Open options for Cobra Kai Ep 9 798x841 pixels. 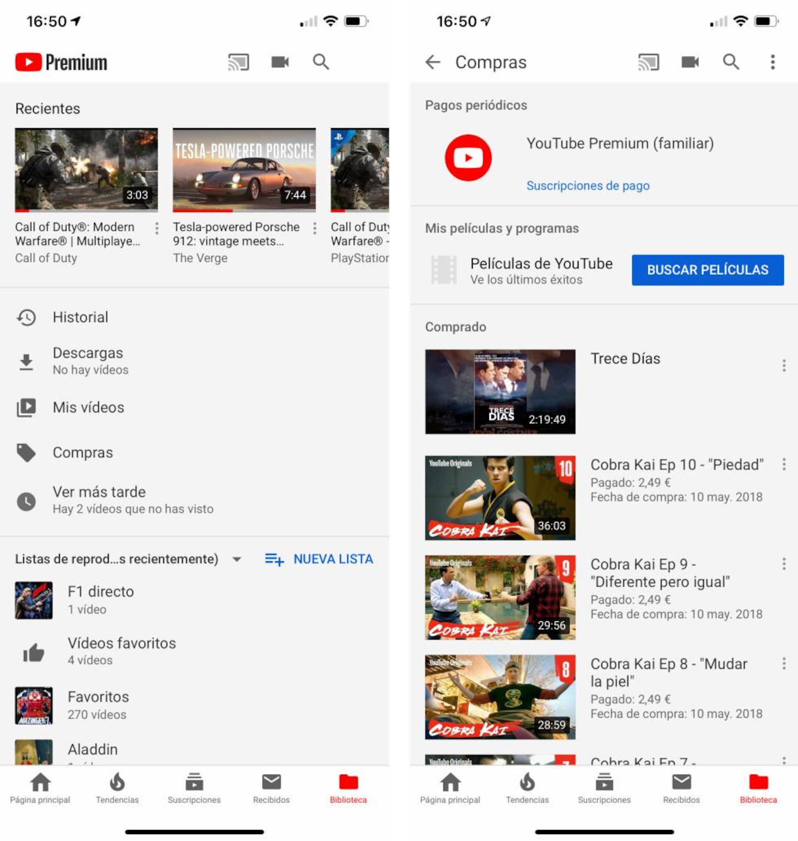783,564
